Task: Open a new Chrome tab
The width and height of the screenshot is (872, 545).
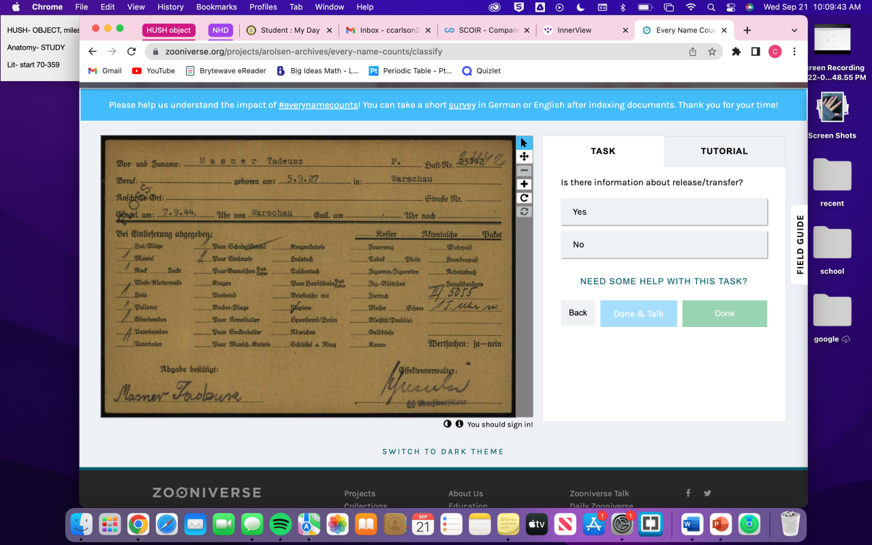Action: click(x=747, y=30)
